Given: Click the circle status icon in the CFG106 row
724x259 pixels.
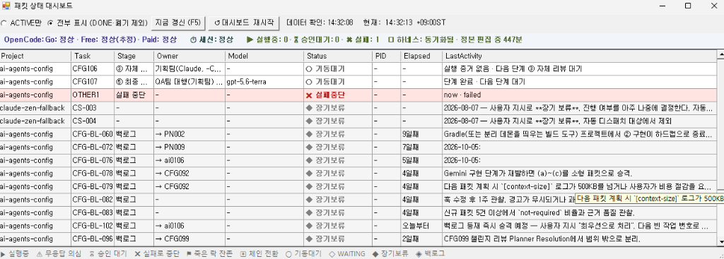Looking at the screenshot, I should tap(309, 69).
